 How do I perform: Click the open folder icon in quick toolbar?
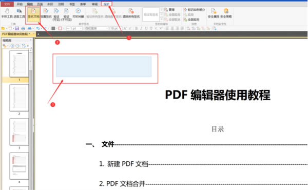pyautogui.click(x=3, y=28)
